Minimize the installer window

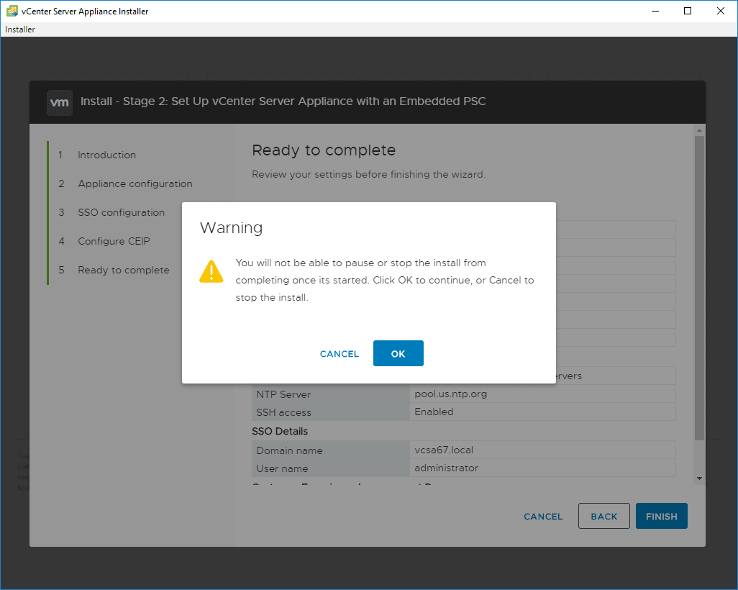655,11
